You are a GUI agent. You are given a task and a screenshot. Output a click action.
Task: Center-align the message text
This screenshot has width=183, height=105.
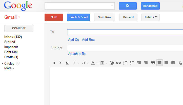(x=166, y=63)
